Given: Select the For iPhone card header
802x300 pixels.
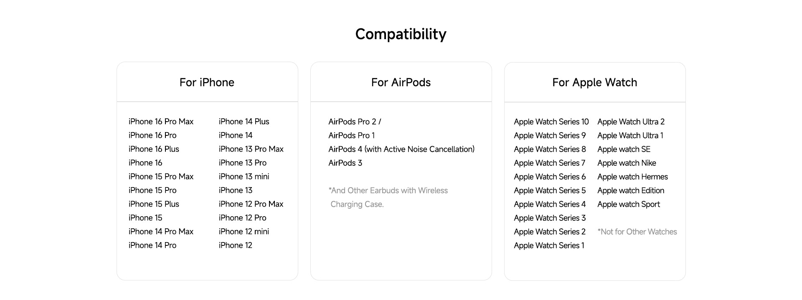Looking at the screenshot, I should pos(207,82).
